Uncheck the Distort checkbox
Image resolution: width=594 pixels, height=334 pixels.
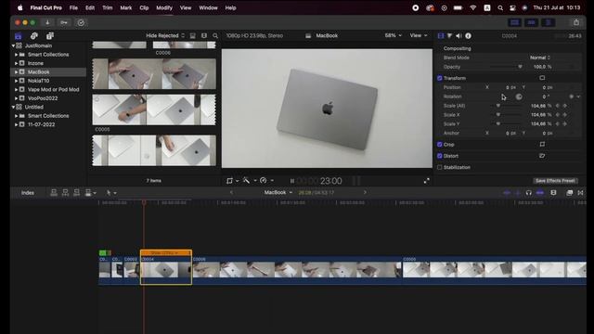pyautogui.click(x=439, y=156)
